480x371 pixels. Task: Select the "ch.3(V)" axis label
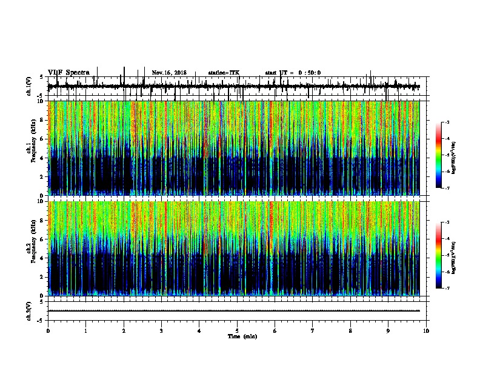tap(29, 311)
